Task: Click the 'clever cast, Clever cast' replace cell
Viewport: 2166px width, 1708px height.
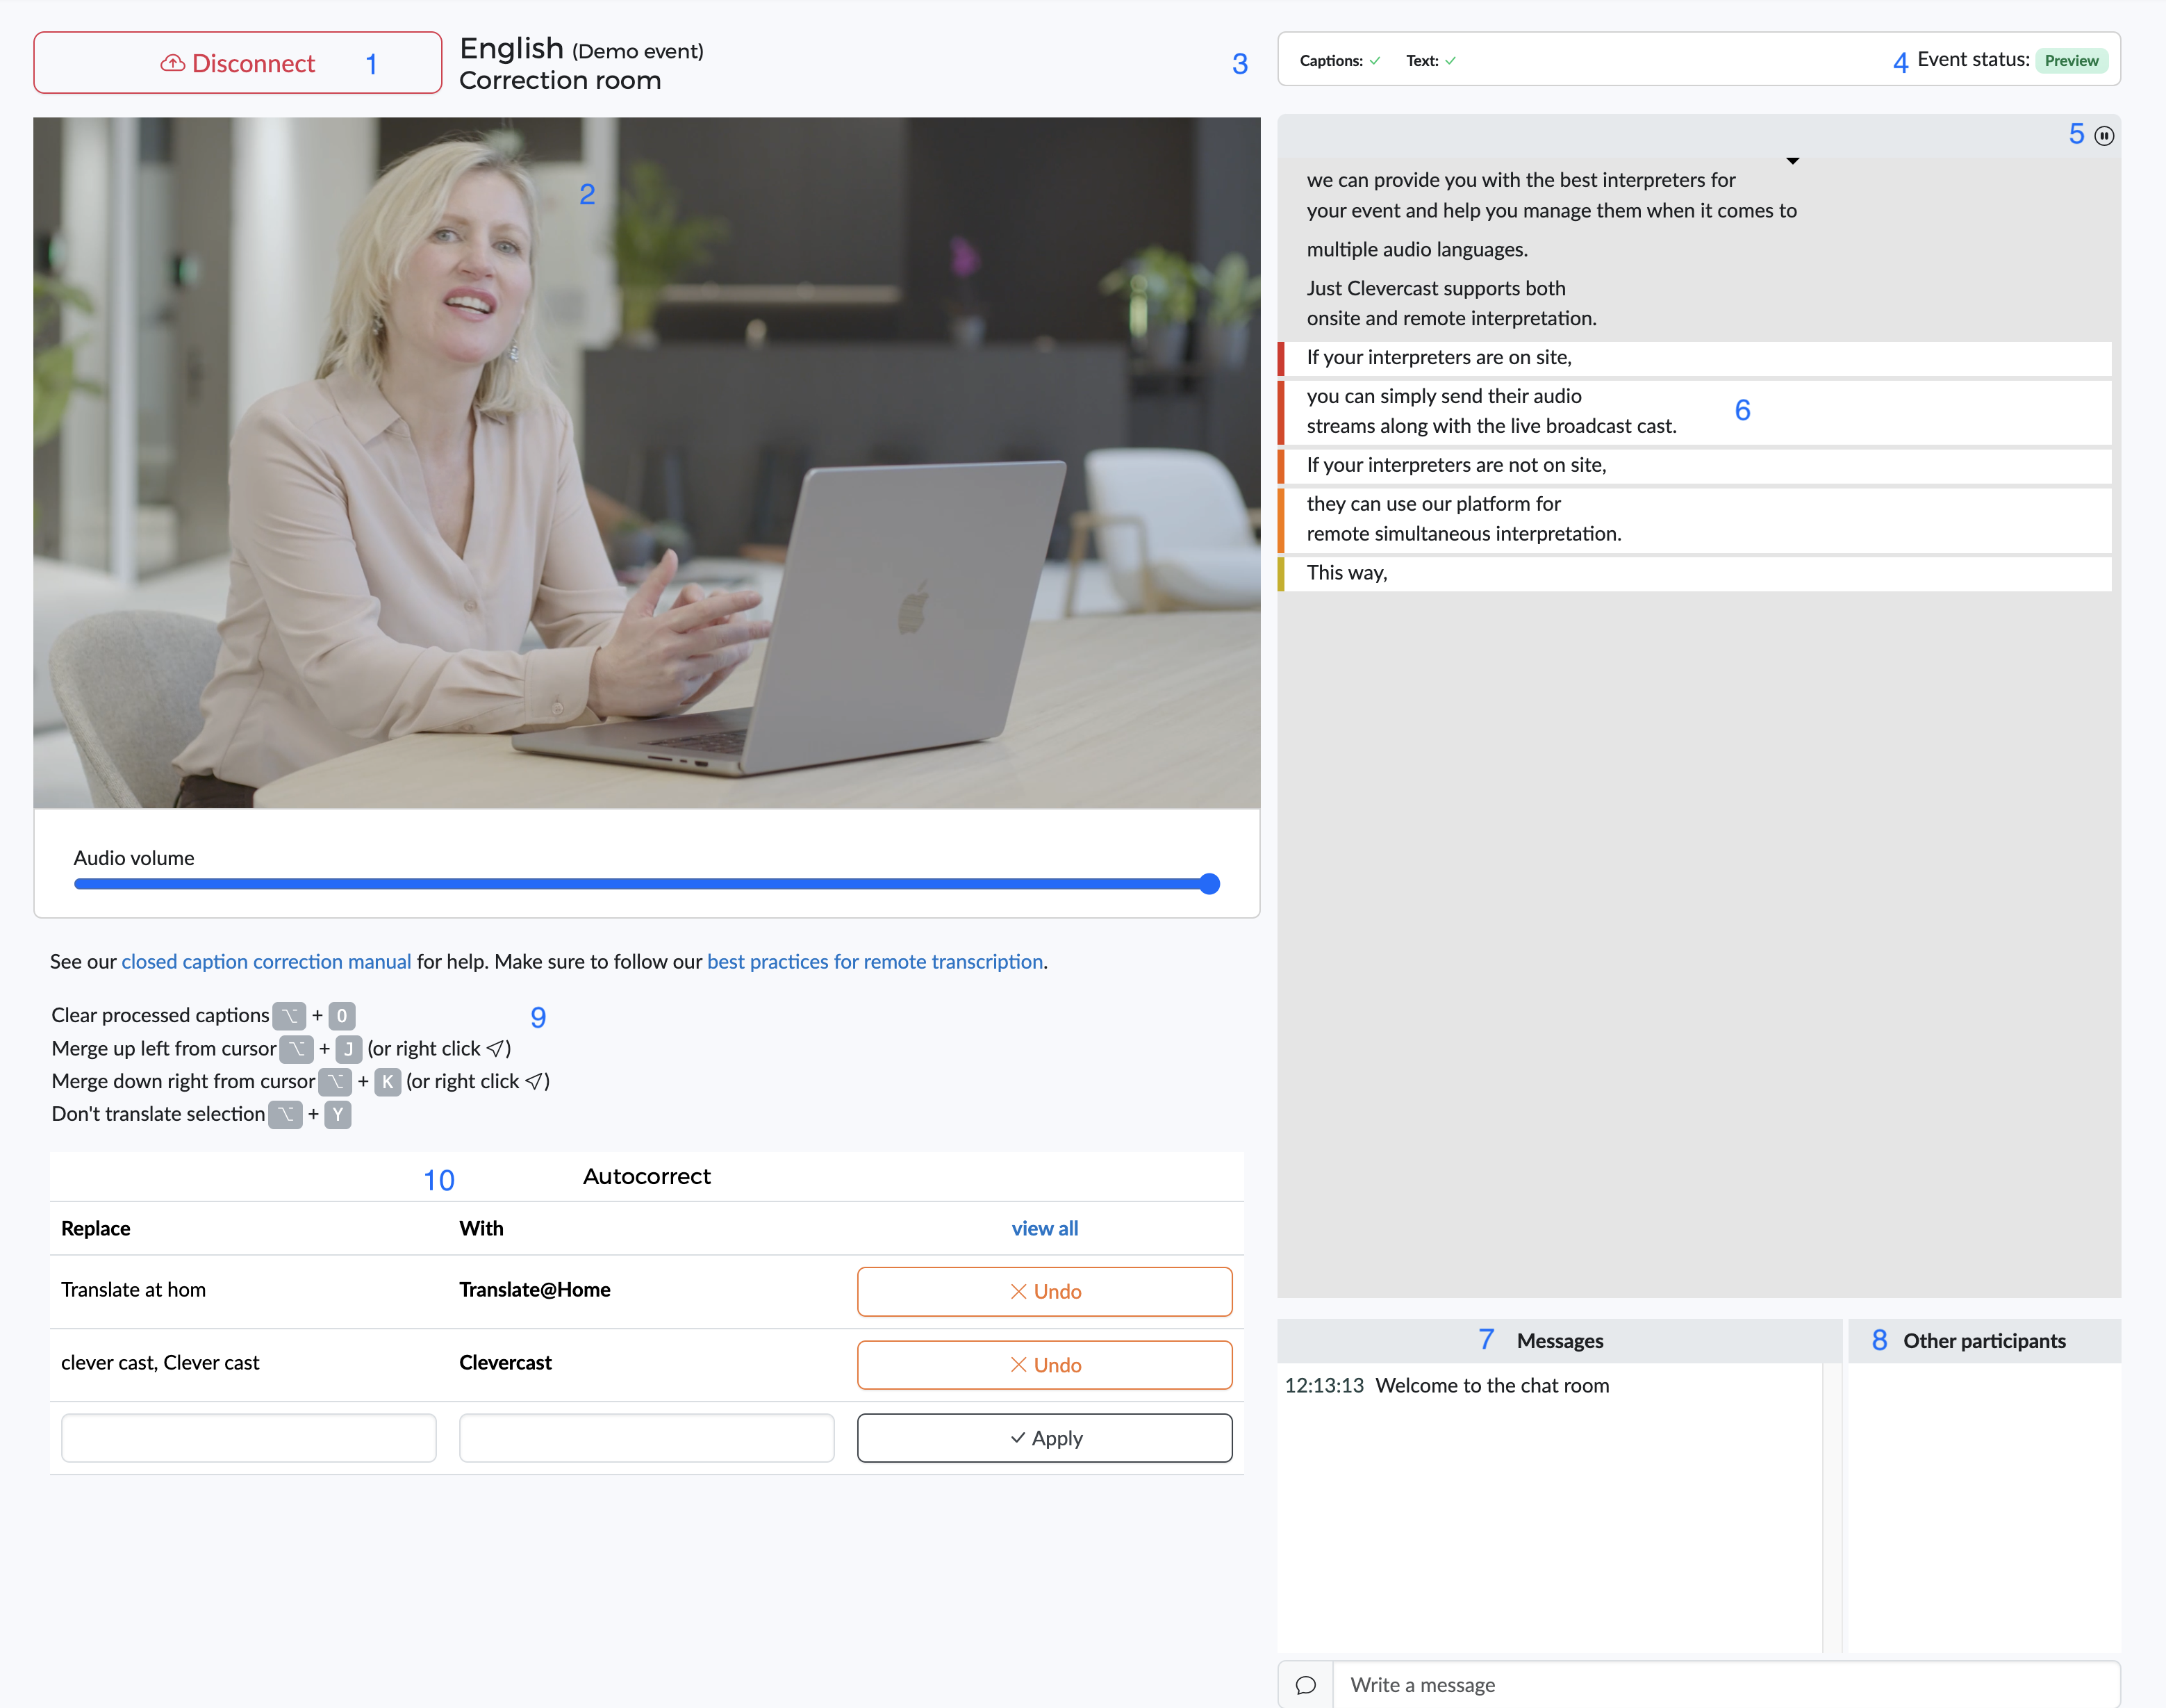Action: point(160,1363)
